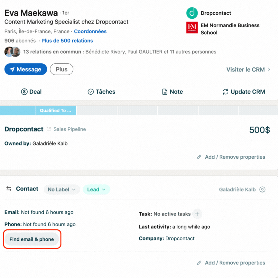Click the pencil icon in the contact section
Screen dimensions: 278x278
pyautogui.click(x=199, y=263)
